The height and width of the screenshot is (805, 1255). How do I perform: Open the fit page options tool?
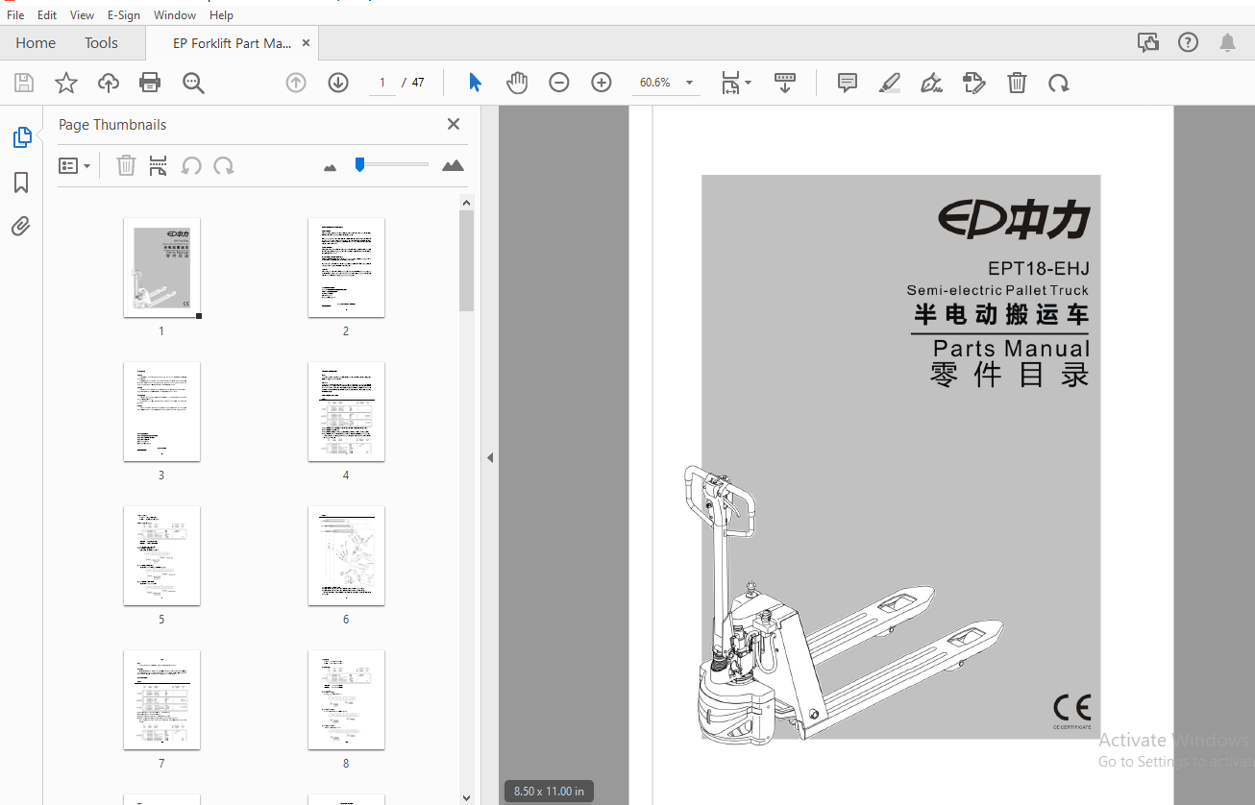click(x=736, y=83)
